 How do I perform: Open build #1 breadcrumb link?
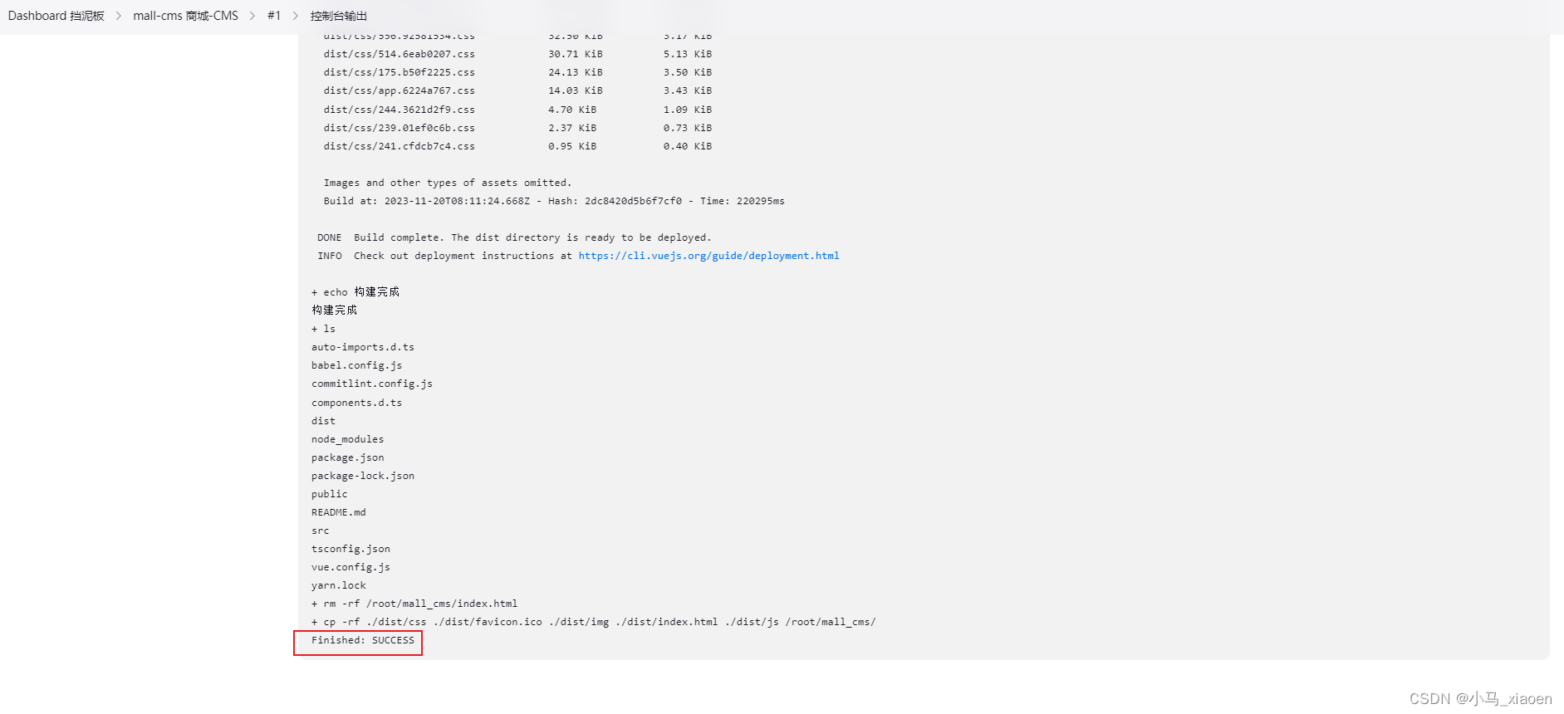tap(274, 16)
